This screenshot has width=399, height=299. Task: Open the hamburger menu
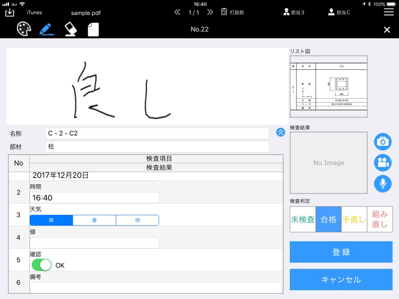[388, 12]
